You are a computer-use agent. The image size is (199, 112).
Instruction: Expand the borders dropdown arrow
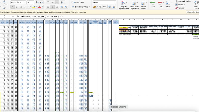point(30,7)
